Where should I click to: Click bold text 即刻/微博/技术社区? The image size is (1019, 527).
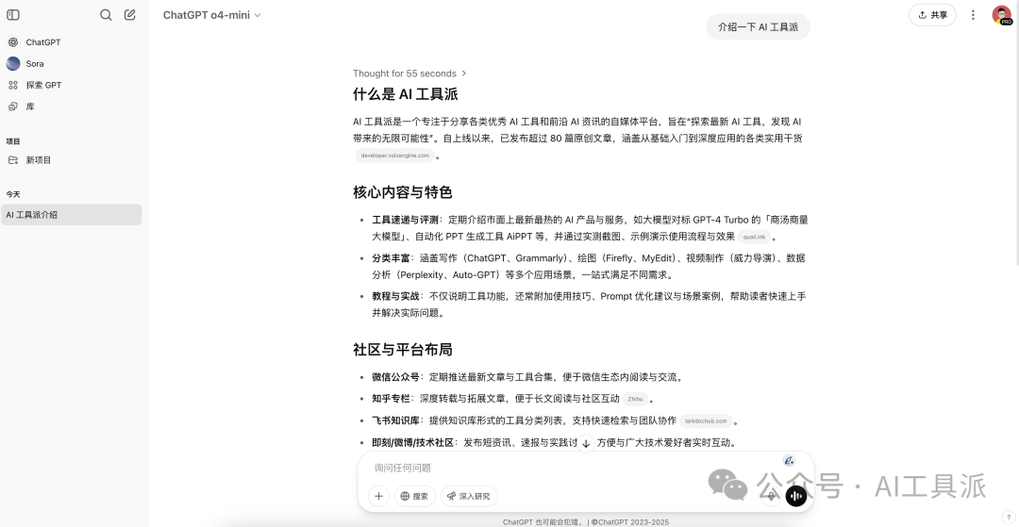[x=412, y=443]
